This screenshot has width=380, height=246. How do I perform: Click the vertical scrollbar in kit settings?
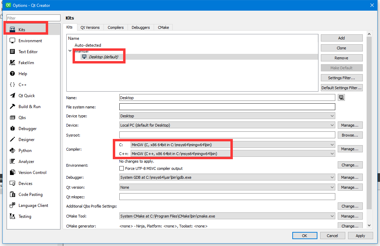369,120
